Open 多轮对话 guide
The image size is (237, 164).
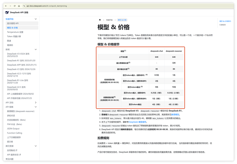[x=11, y=116]
